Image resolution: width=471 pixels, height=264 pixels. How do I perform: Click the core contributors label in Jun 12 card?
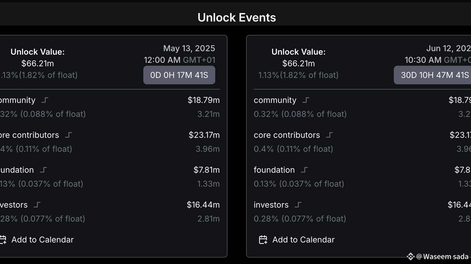coord(287,135)
